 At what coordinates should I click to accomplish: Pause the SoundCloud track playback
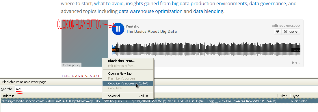pos(118,29)
